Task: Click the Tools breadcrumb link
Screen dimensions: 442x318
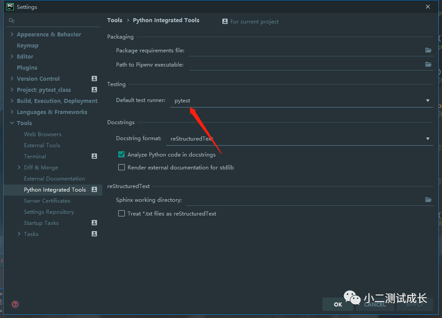Action: (114, 20)
